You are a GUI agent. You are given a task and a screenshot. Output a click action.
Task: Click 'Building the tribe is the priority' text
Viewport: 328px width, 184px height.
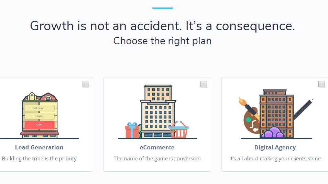point(39,159)
